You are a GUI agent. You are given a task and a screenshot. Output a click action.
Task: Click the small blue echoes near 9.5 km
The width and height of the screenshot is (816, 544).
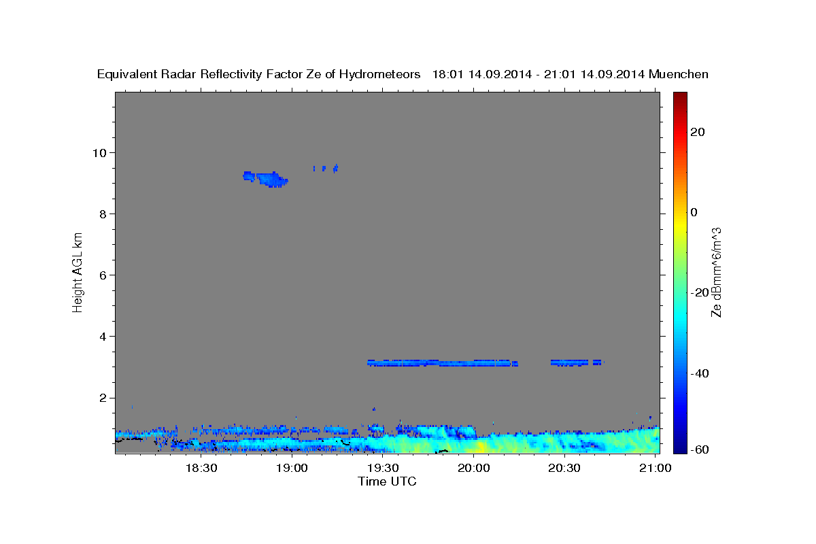pos(325,168)
